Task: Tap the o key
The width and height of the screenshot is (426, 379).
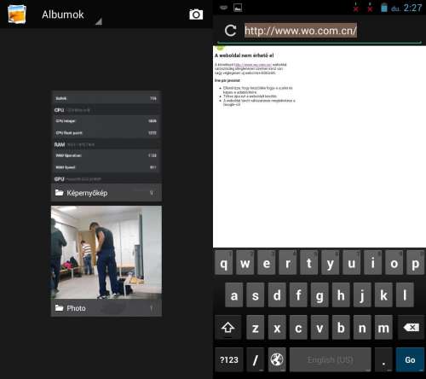Action: (394, 263)
